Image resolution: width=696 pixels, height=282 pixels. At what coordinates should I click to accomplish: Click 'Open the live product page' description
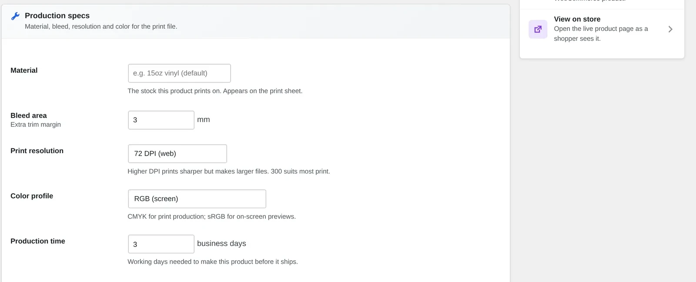[x=601, y=34]
